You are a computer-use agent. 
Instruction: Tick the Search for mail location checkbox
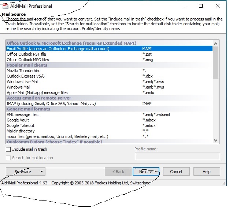(8, 158)
